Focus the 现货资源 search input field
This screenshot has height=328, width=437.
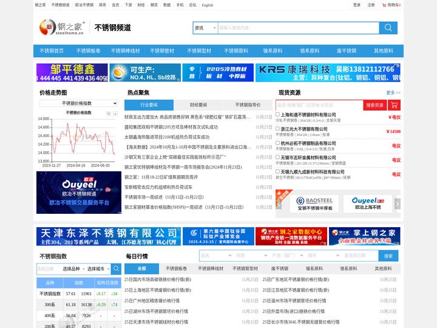[319, 105]
